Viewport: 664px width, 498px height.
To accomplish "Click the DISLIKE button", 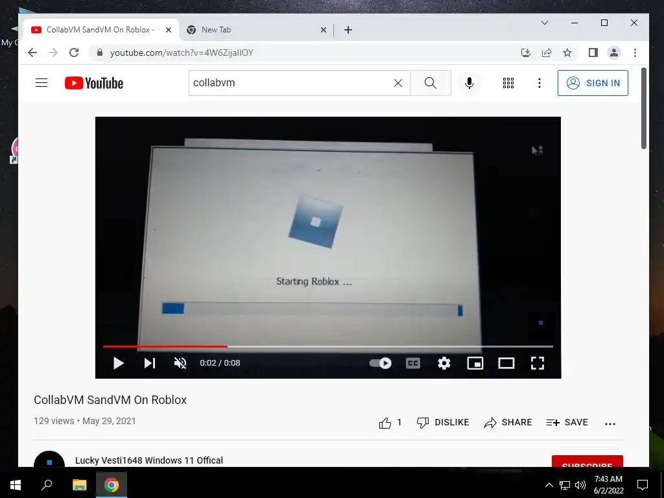I will coord(443,423).
